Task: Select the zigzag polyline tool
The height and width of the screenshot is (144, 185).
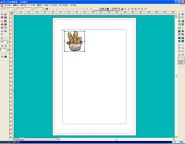Action: [x=183, y=48]
